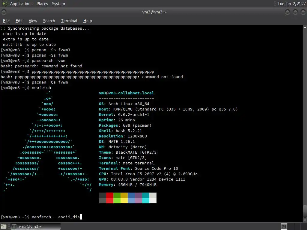Click the 'Synchronizing package databases...' line
Viewport: 307px width, 230px height.
(45, 28)
